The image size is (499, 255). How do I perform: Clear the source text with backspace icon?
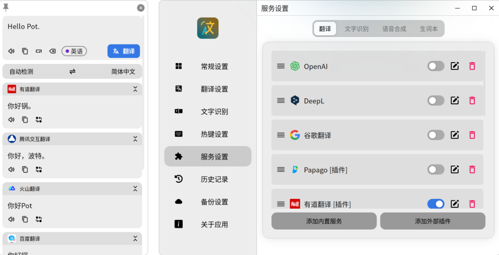click(53, 51)
